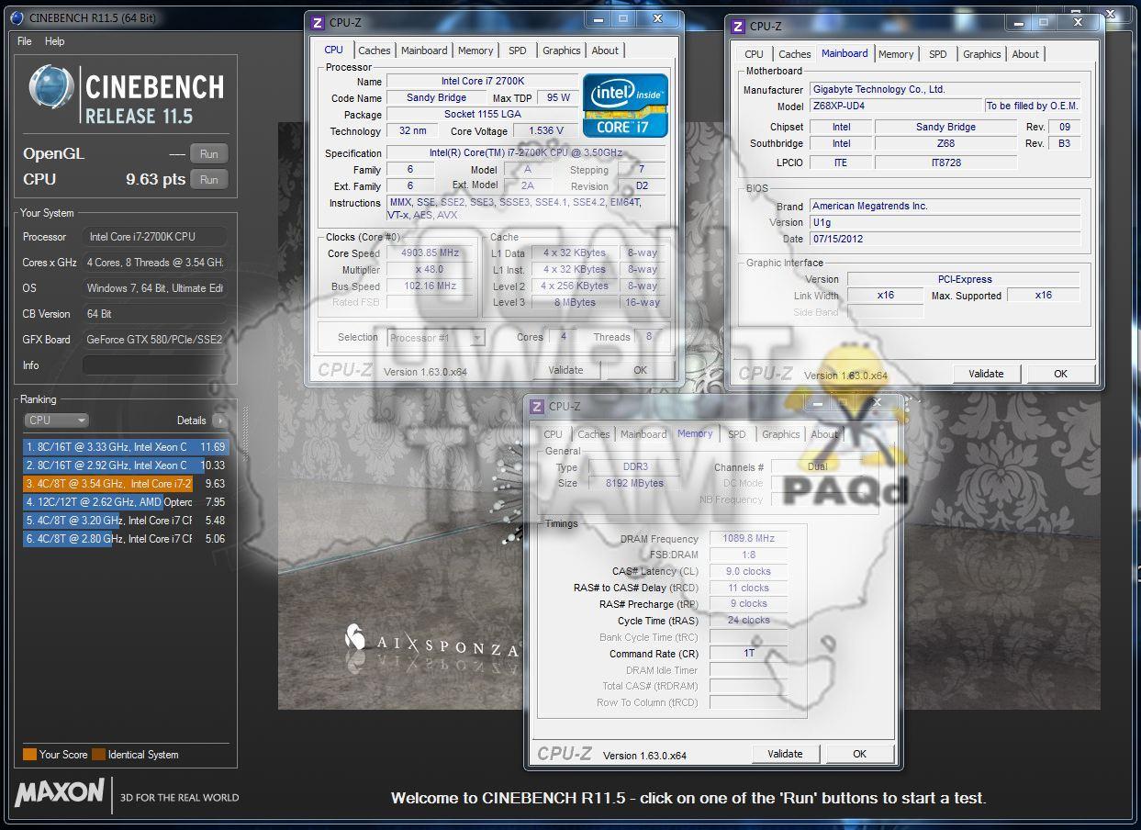Click the Command Rate value 1T

click(749, 654)
